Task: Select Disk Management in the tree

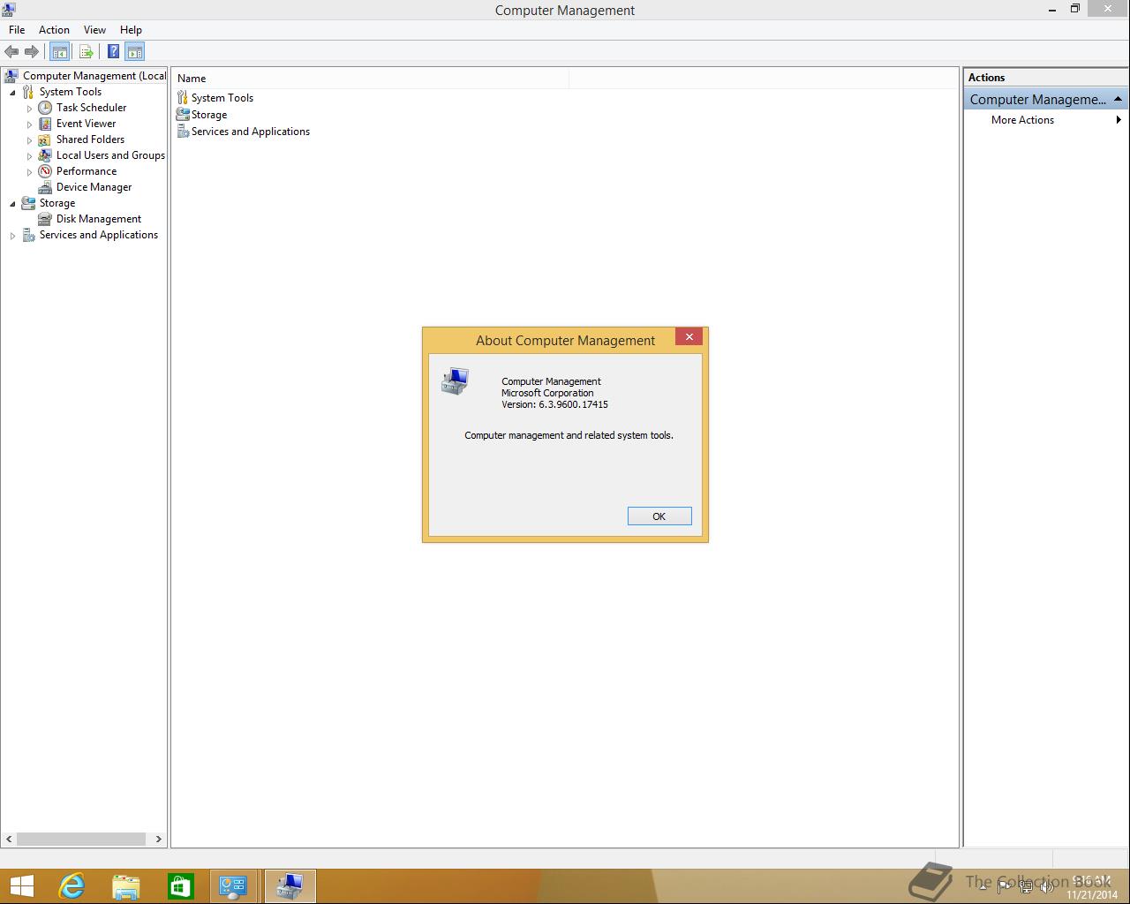Action: click(x=99, y=219)
